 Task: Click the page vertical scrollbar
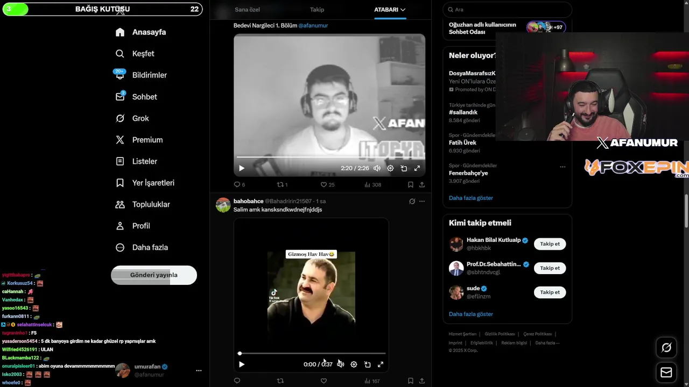pyautogui.click(x=686, y=211)
